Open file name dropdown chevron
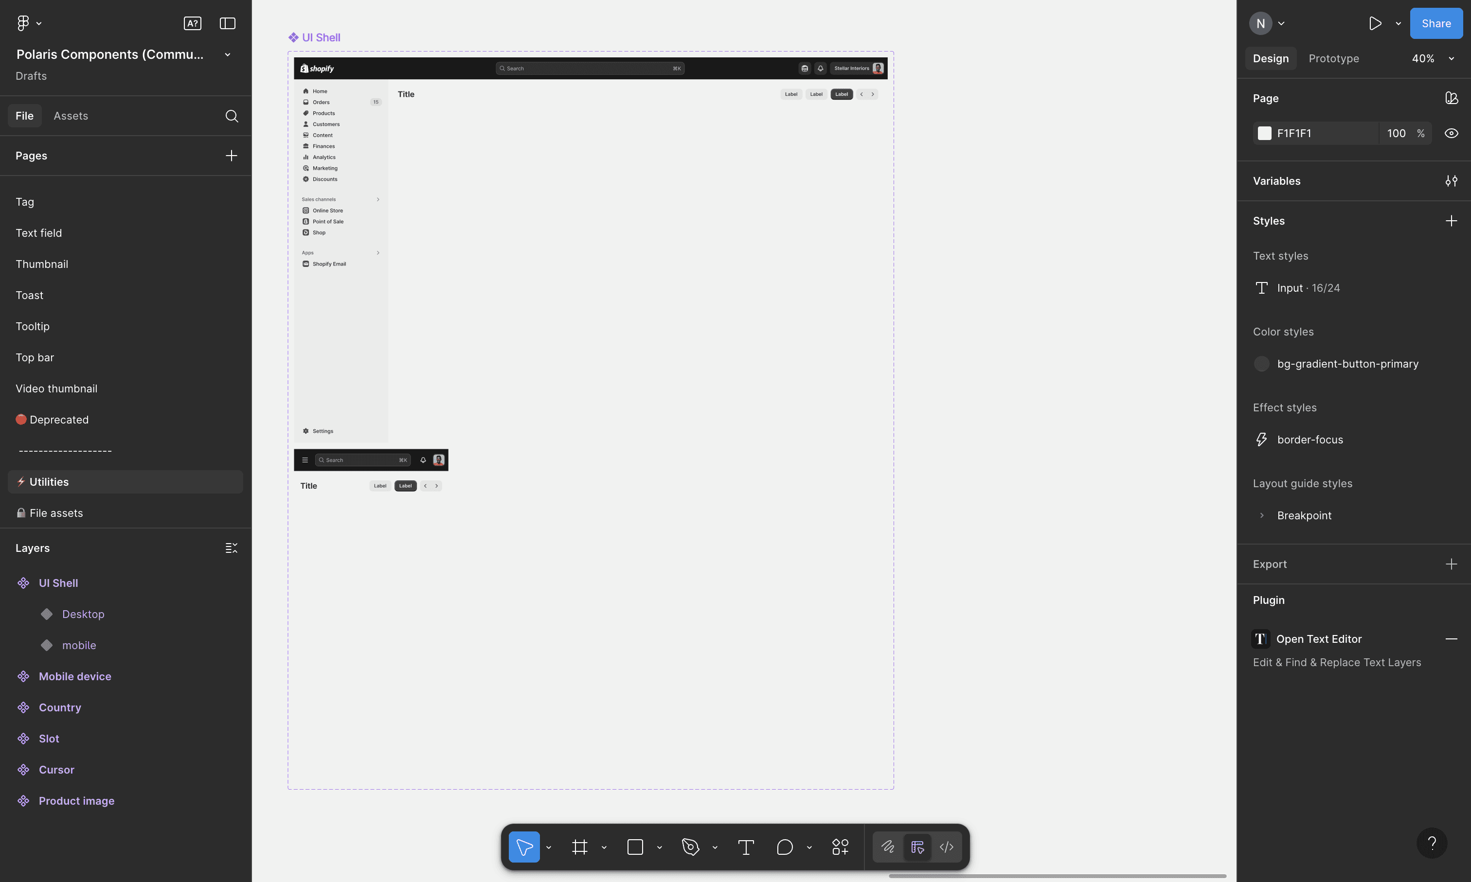Viewport: 1471px width, 882px height. coord(227,54)
